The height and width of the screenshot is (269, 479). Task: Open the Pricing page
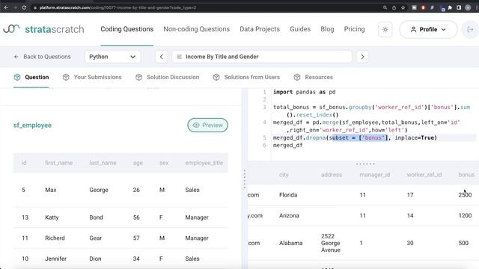(x=354, y=29)
